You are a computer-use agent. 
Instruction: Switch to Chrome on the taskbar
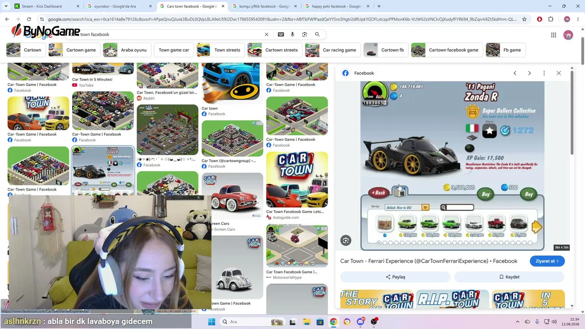click(x=334, y=322)
